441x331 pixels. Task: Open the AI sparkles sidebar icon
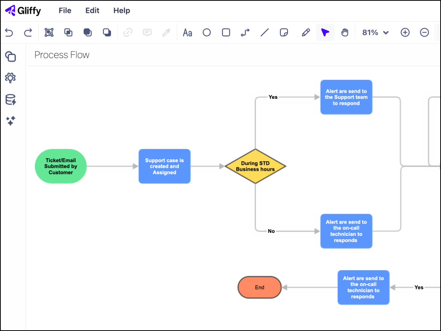pos(11,121)
